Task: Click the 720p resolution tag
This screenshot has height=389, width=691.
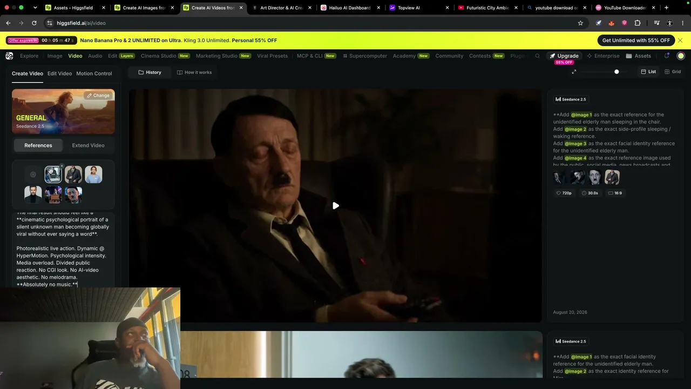Action: [564, 193]
